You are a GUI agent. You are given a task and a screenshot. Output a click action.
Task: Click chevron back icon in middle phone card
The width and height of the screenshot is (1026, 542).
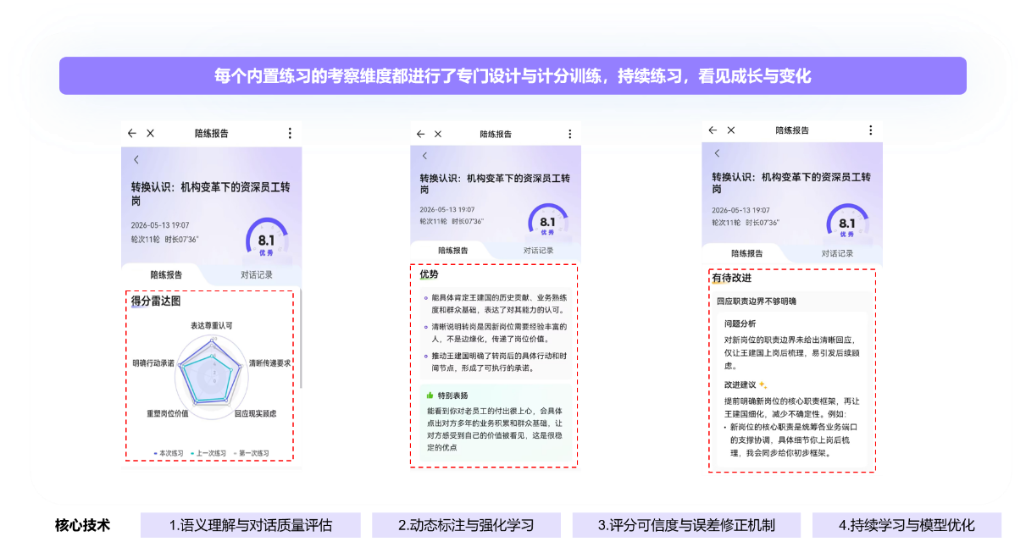pos(425,156)
